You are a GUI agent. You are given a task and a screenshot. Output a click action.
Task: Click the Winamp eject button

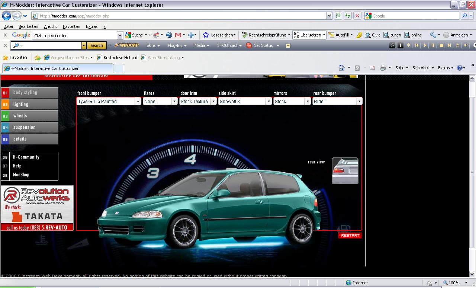click(x=457, y=45)
